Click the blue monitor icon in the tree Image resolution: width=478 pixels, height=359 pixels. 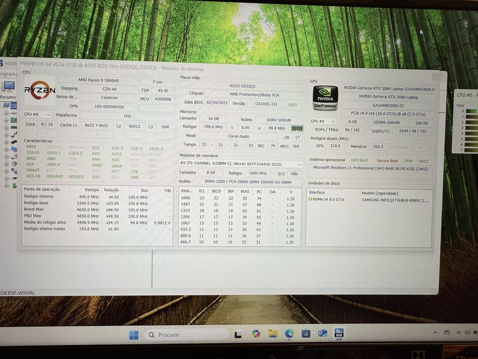click(x=14, y=149)
